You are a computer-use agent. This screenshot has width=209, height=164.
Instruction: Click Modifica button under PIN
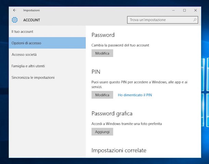pos(102,95)
